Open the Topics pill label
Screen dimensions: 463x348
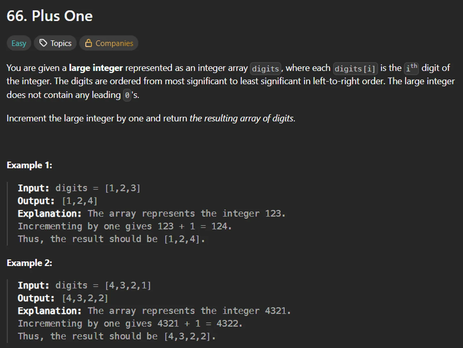[61, 43]
